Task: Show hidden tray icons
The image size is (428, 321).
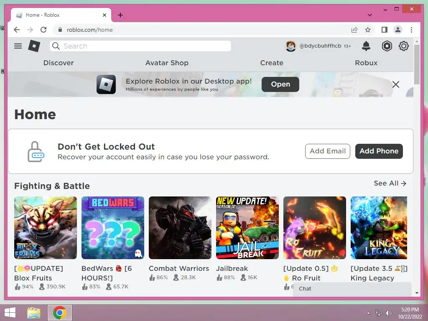Action: 368,313
